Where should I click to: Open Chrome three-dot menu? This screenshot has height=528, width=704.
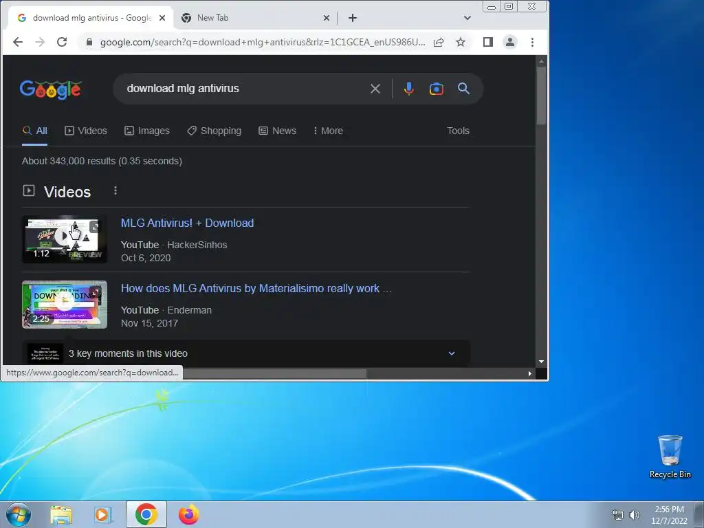(x=533, y=42)
